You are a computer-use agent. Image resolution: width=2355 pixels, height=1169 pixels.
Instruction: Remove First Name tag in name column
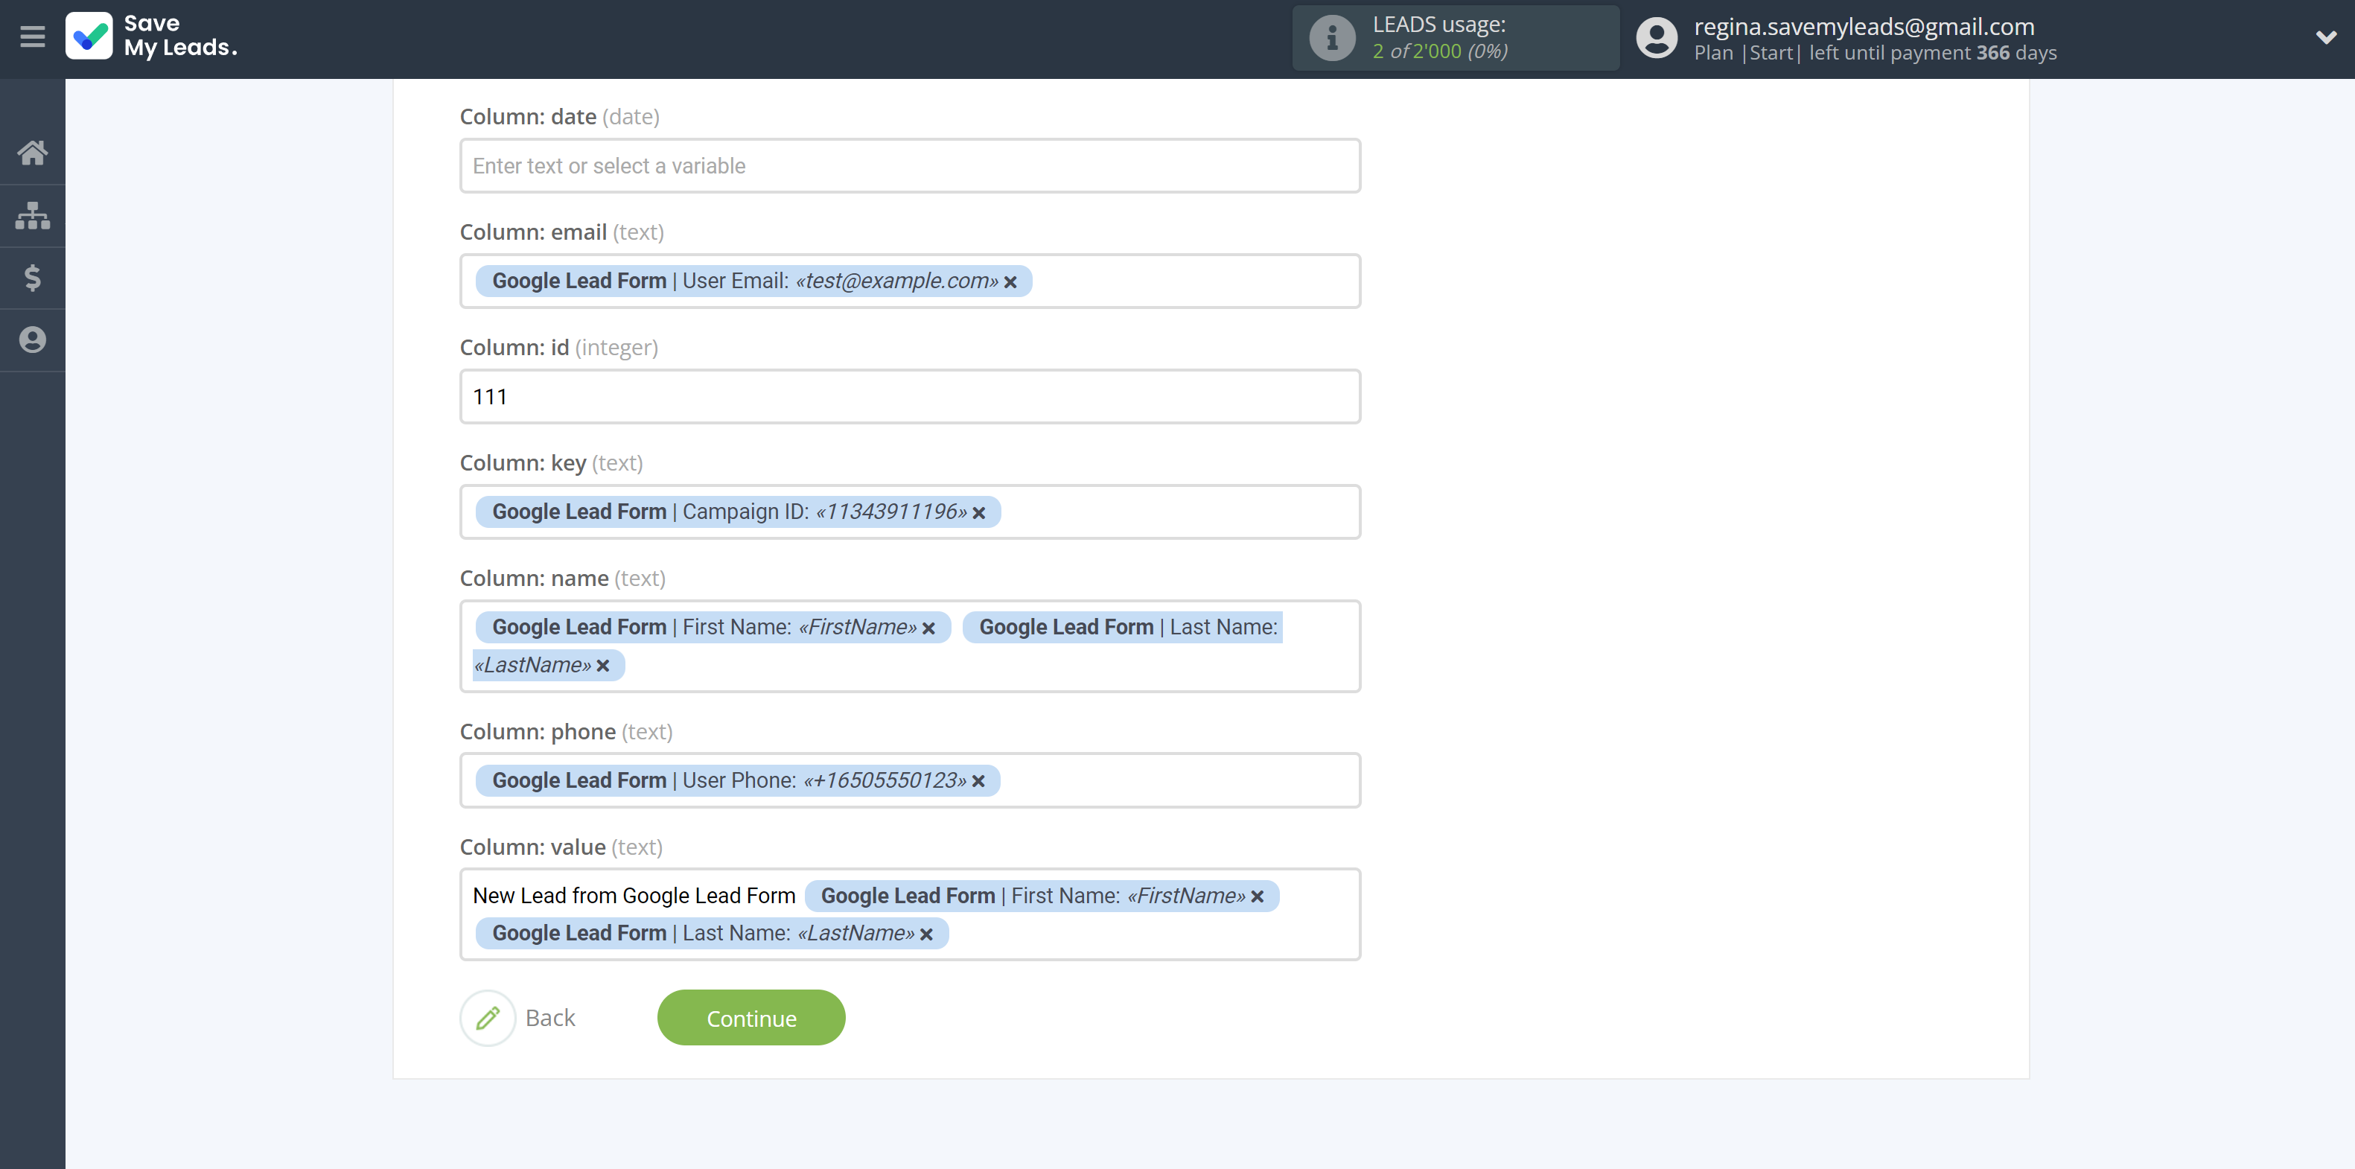click(x=929, y=629)
